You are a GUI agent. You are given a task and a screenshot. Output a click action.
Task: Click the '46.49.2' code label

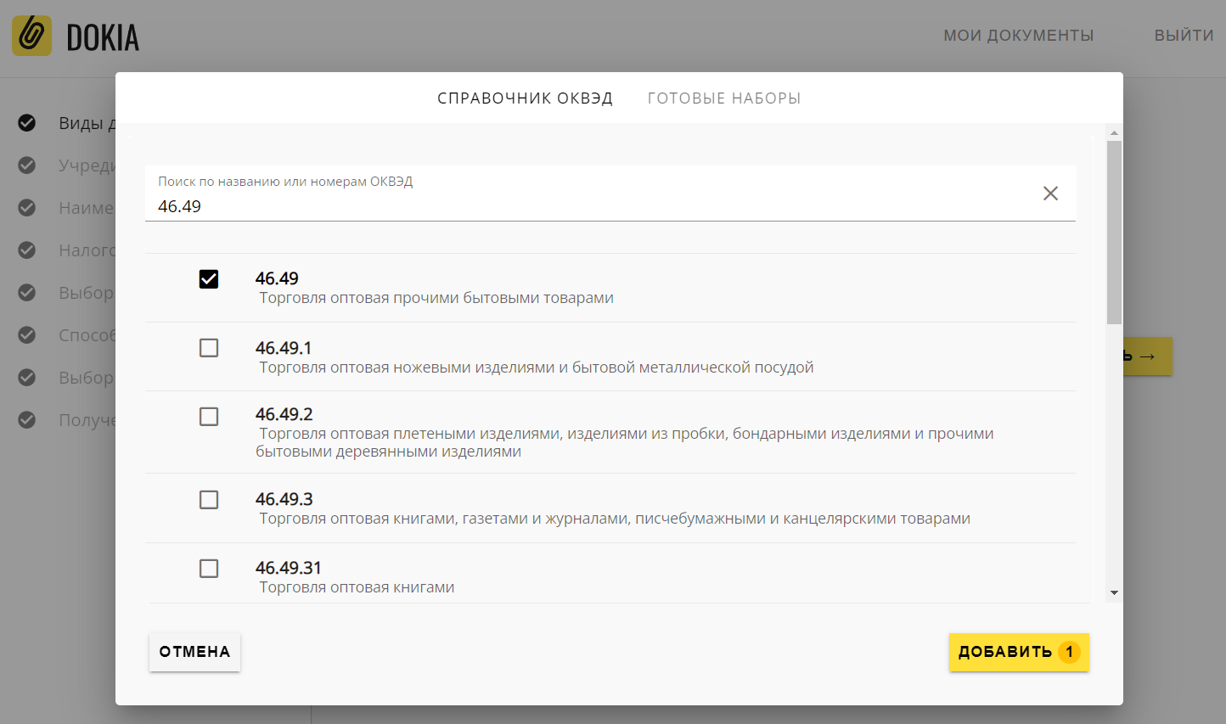point(284,414)
